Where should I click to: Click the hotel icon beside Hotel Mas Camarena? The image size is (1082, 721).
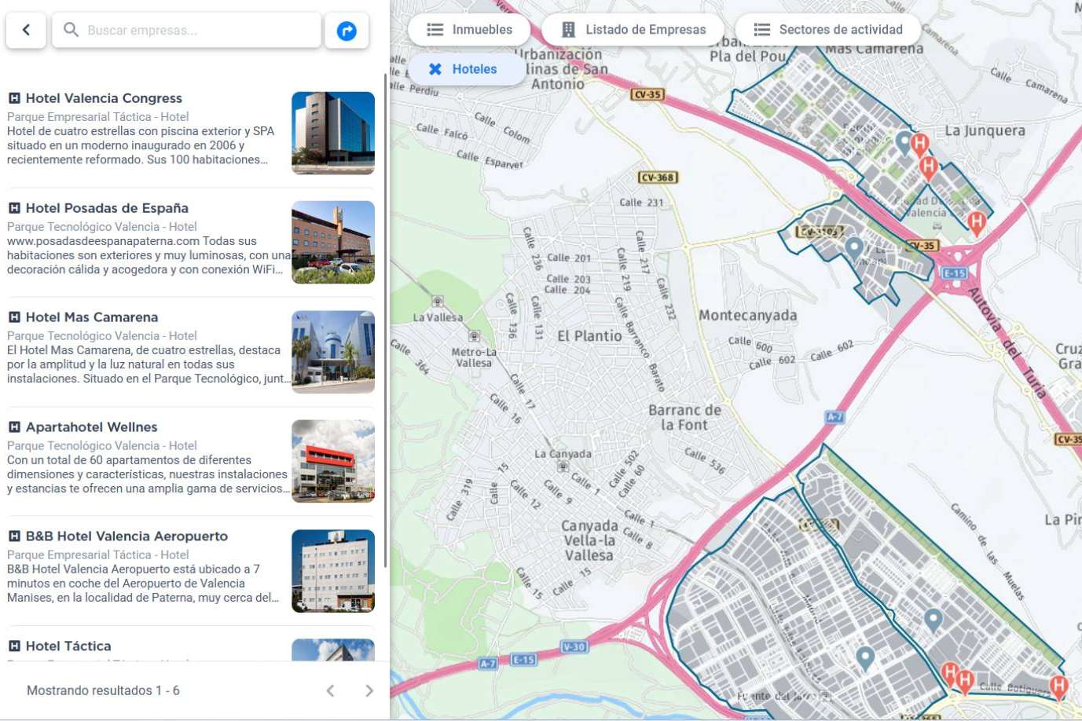tap(14, 317)
